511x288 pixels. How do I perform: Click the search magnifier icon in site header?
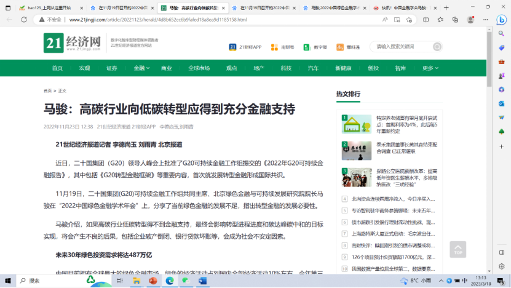[437, 47]
